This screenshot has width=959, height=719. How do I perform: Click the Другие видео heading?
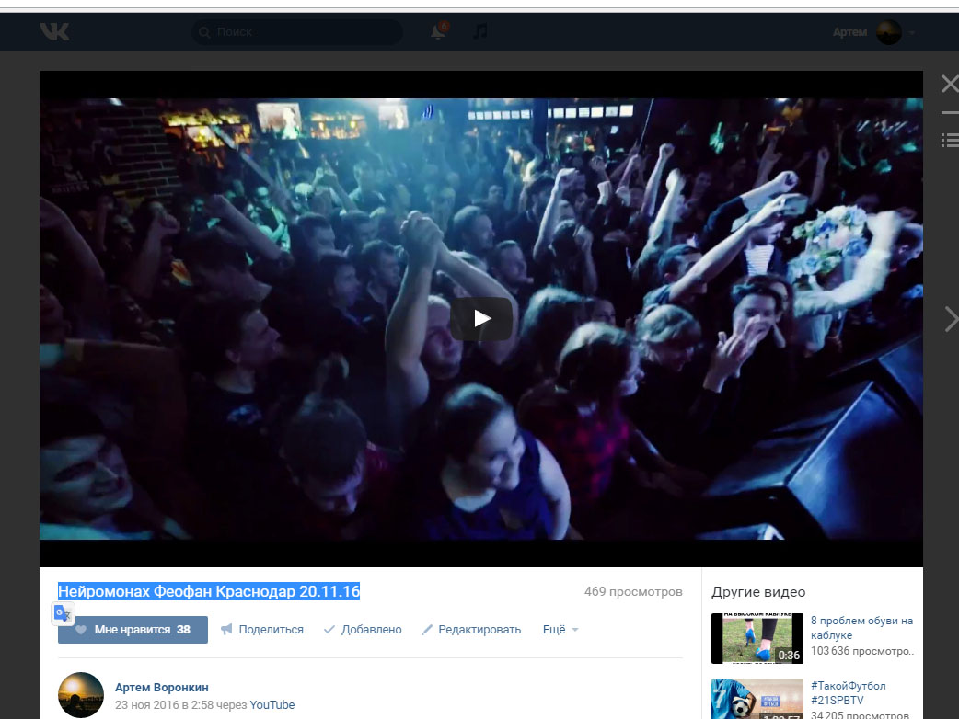click(x=758, y=592)
